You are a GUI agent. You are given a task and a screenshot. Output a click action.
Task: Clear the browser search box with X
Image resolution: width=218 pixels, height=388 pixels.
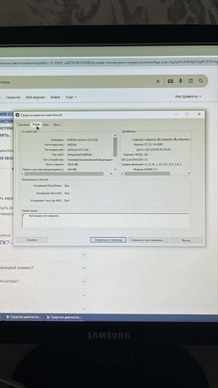[x=158, y=81]
